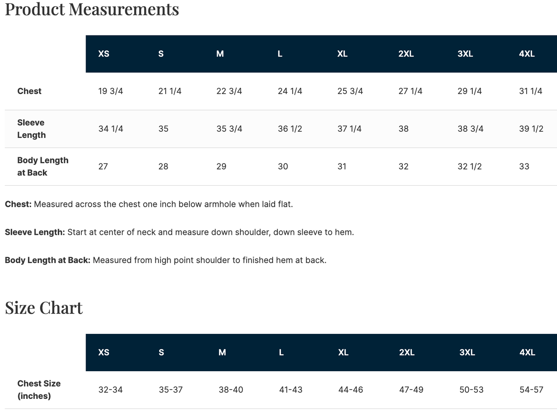This screenshot has height=412, width=557.
Task: Click the Chest row label
Action: (x=29, y=91)
